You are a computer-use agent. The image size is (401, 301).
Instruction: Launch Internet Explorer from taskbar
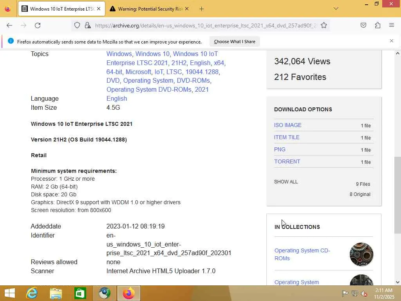click(x=32, y=293)
